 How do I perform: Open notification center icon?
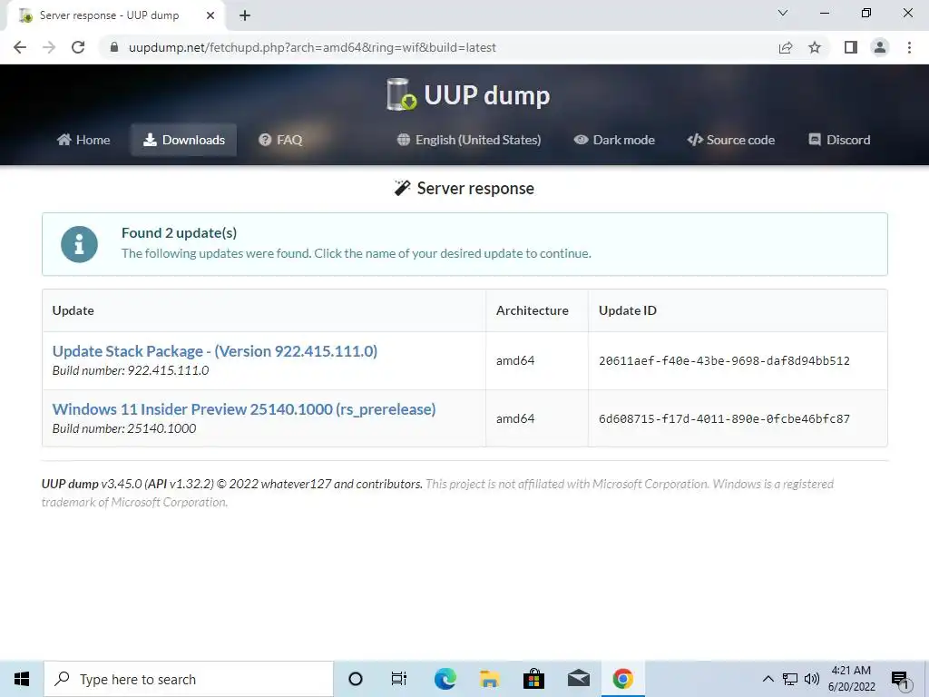[x=900, y=679]
